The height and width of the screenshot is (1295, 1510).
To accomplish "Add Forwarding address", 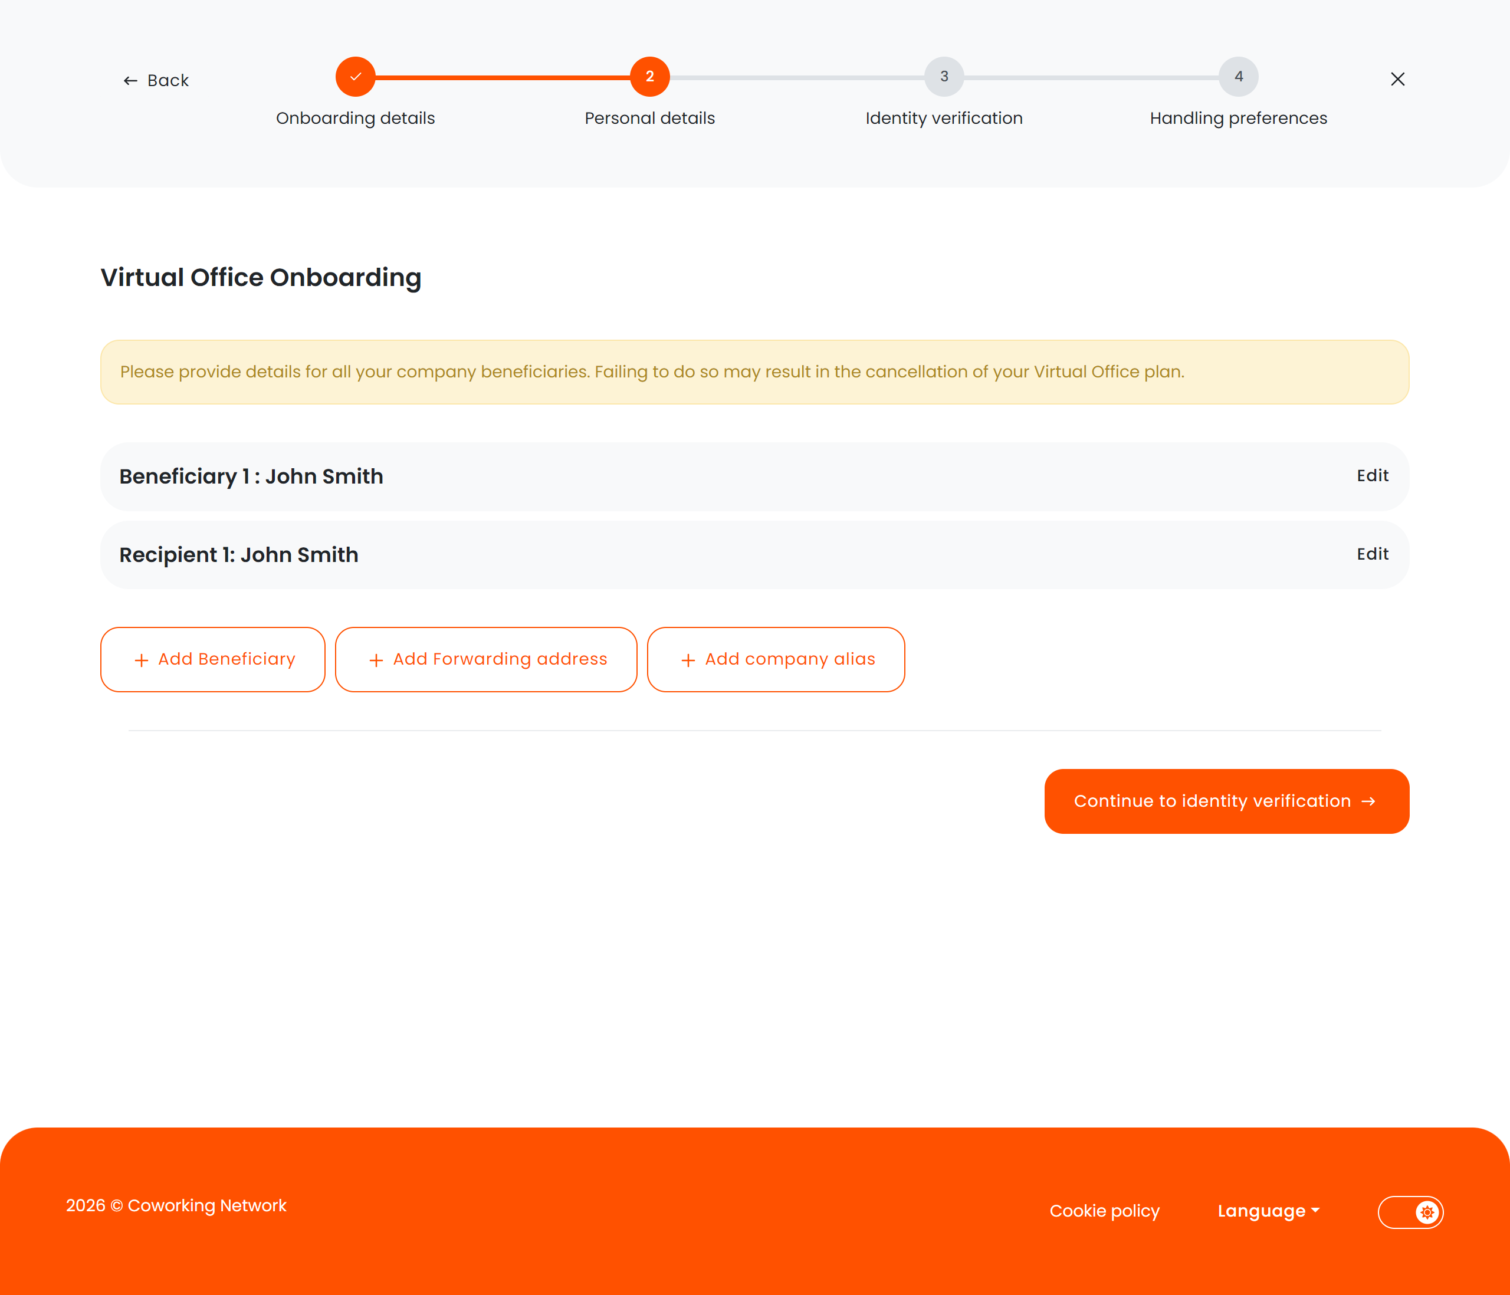I will click(x=486, y=659).
